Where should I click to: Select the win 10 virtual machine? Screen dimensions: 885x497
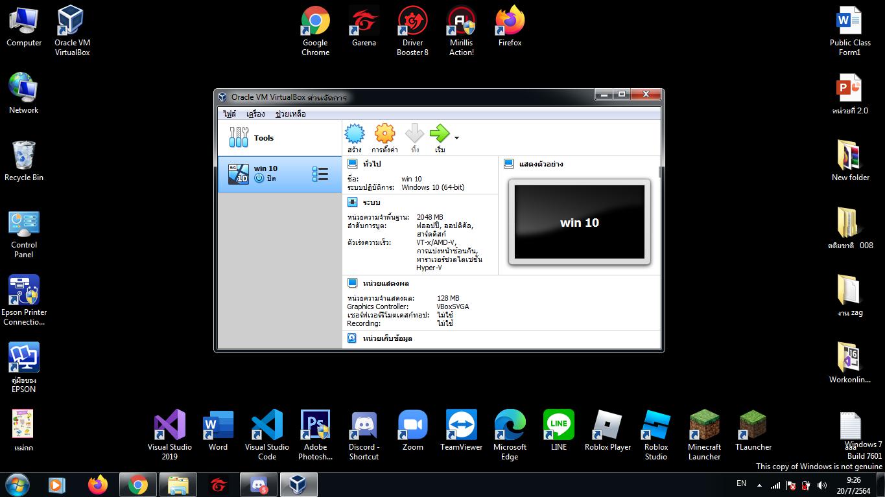click(279, 174)
